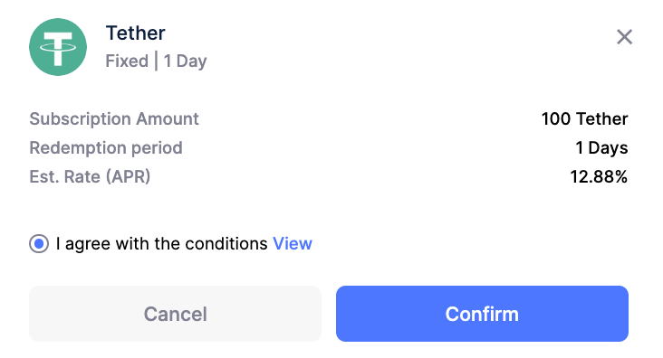Select the 12.88% rate value
Image resolution: width=663 pixels, height=358 pixels.
(599, 176)
